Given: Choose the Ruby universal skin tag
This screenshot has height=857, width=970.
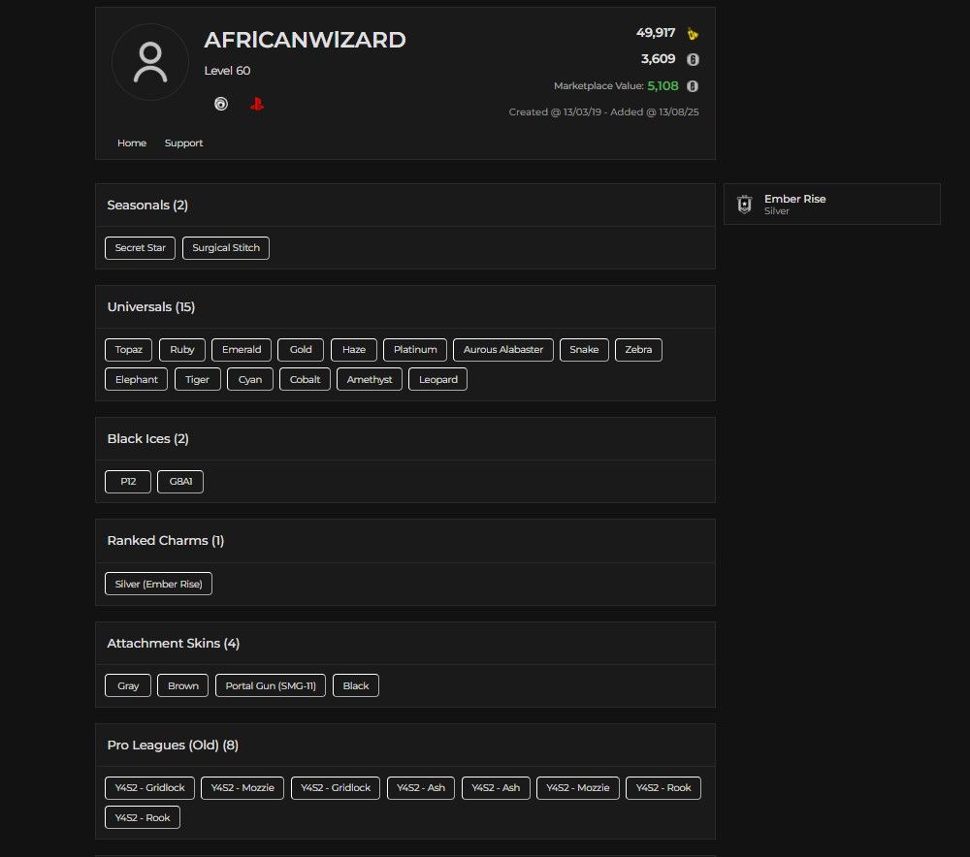Looking at the screenshot, I should pos(182,349).
